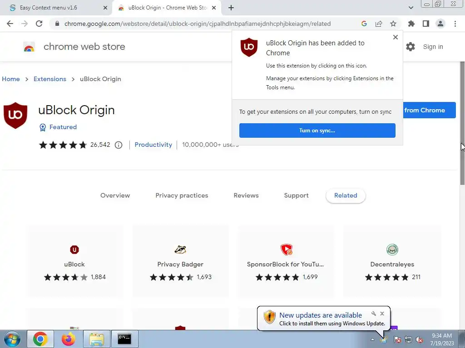
Task: Click the Featured badge icon
Action: pyautogui.click(x=43, y=127)
